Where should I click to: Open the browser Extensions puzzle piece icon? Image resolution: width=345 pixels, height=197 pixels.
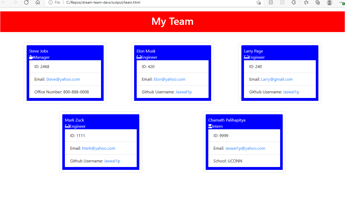(x=294, y=2)
